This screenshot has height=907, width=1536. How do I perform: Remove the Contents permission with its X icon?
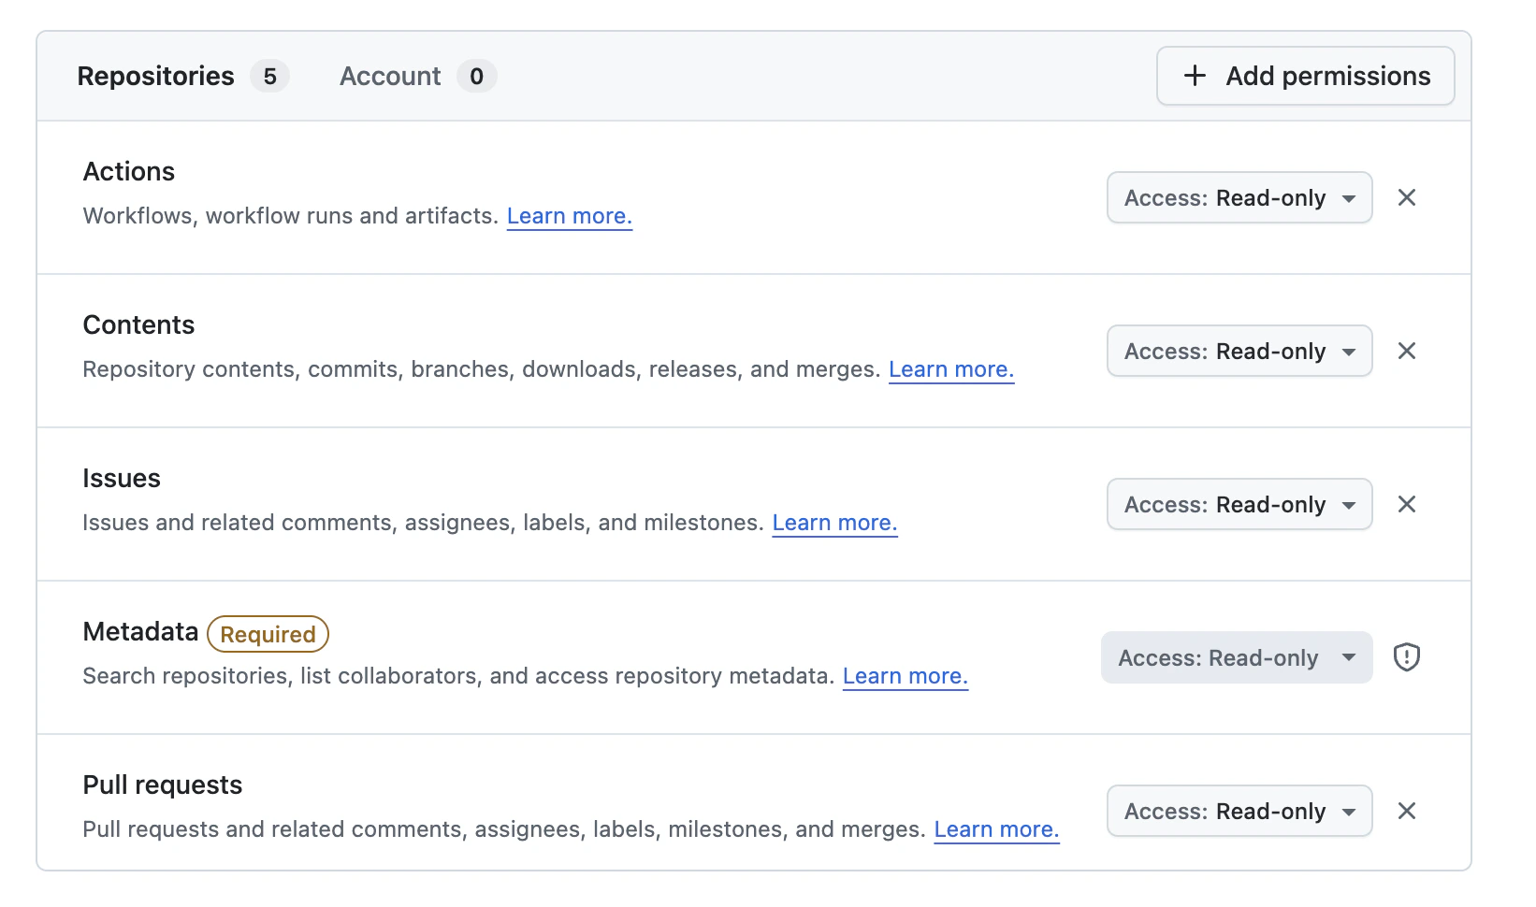click(1406, 351)
